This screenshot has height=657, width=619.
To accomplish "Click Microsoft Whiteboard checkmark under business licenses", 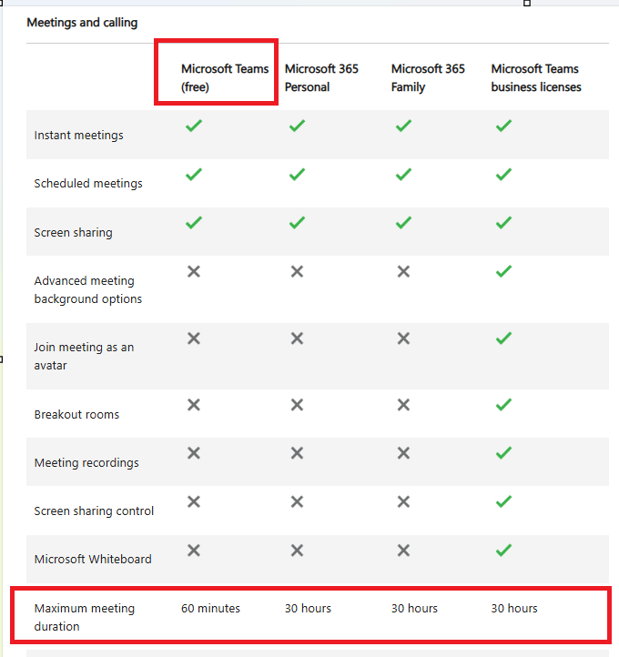I will pos(503,551).
